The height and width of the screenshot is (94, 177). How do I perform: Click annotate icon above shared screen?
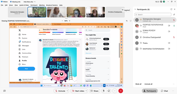coord(127,21)
